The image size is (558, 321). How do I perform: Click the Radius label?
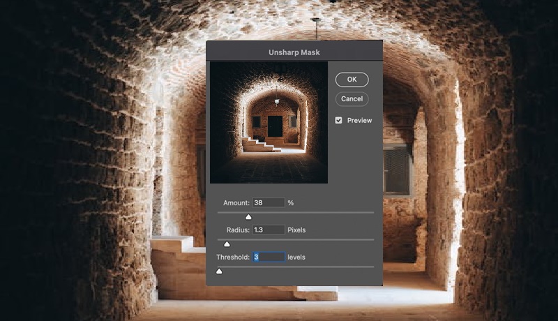pos(238,230)
